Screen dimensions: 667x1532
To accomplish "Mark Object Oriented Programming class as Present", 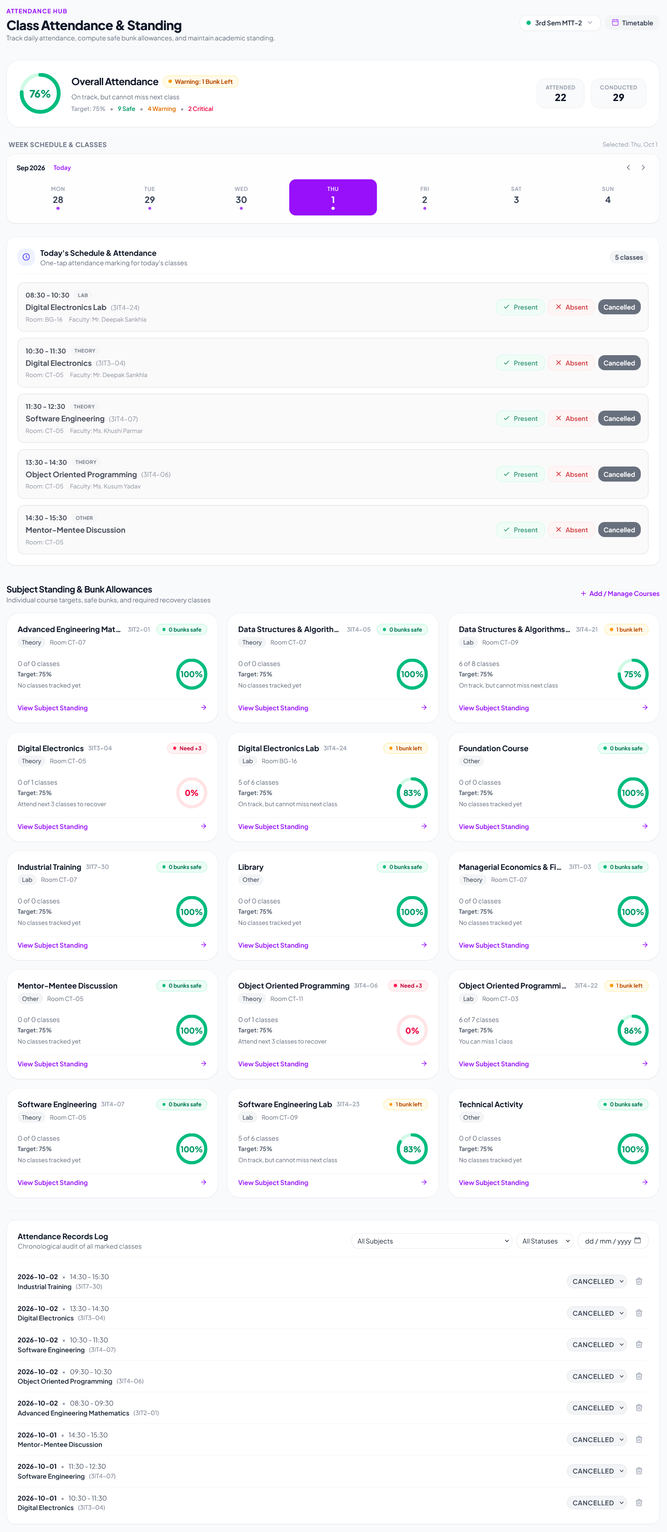I will 520,475.
